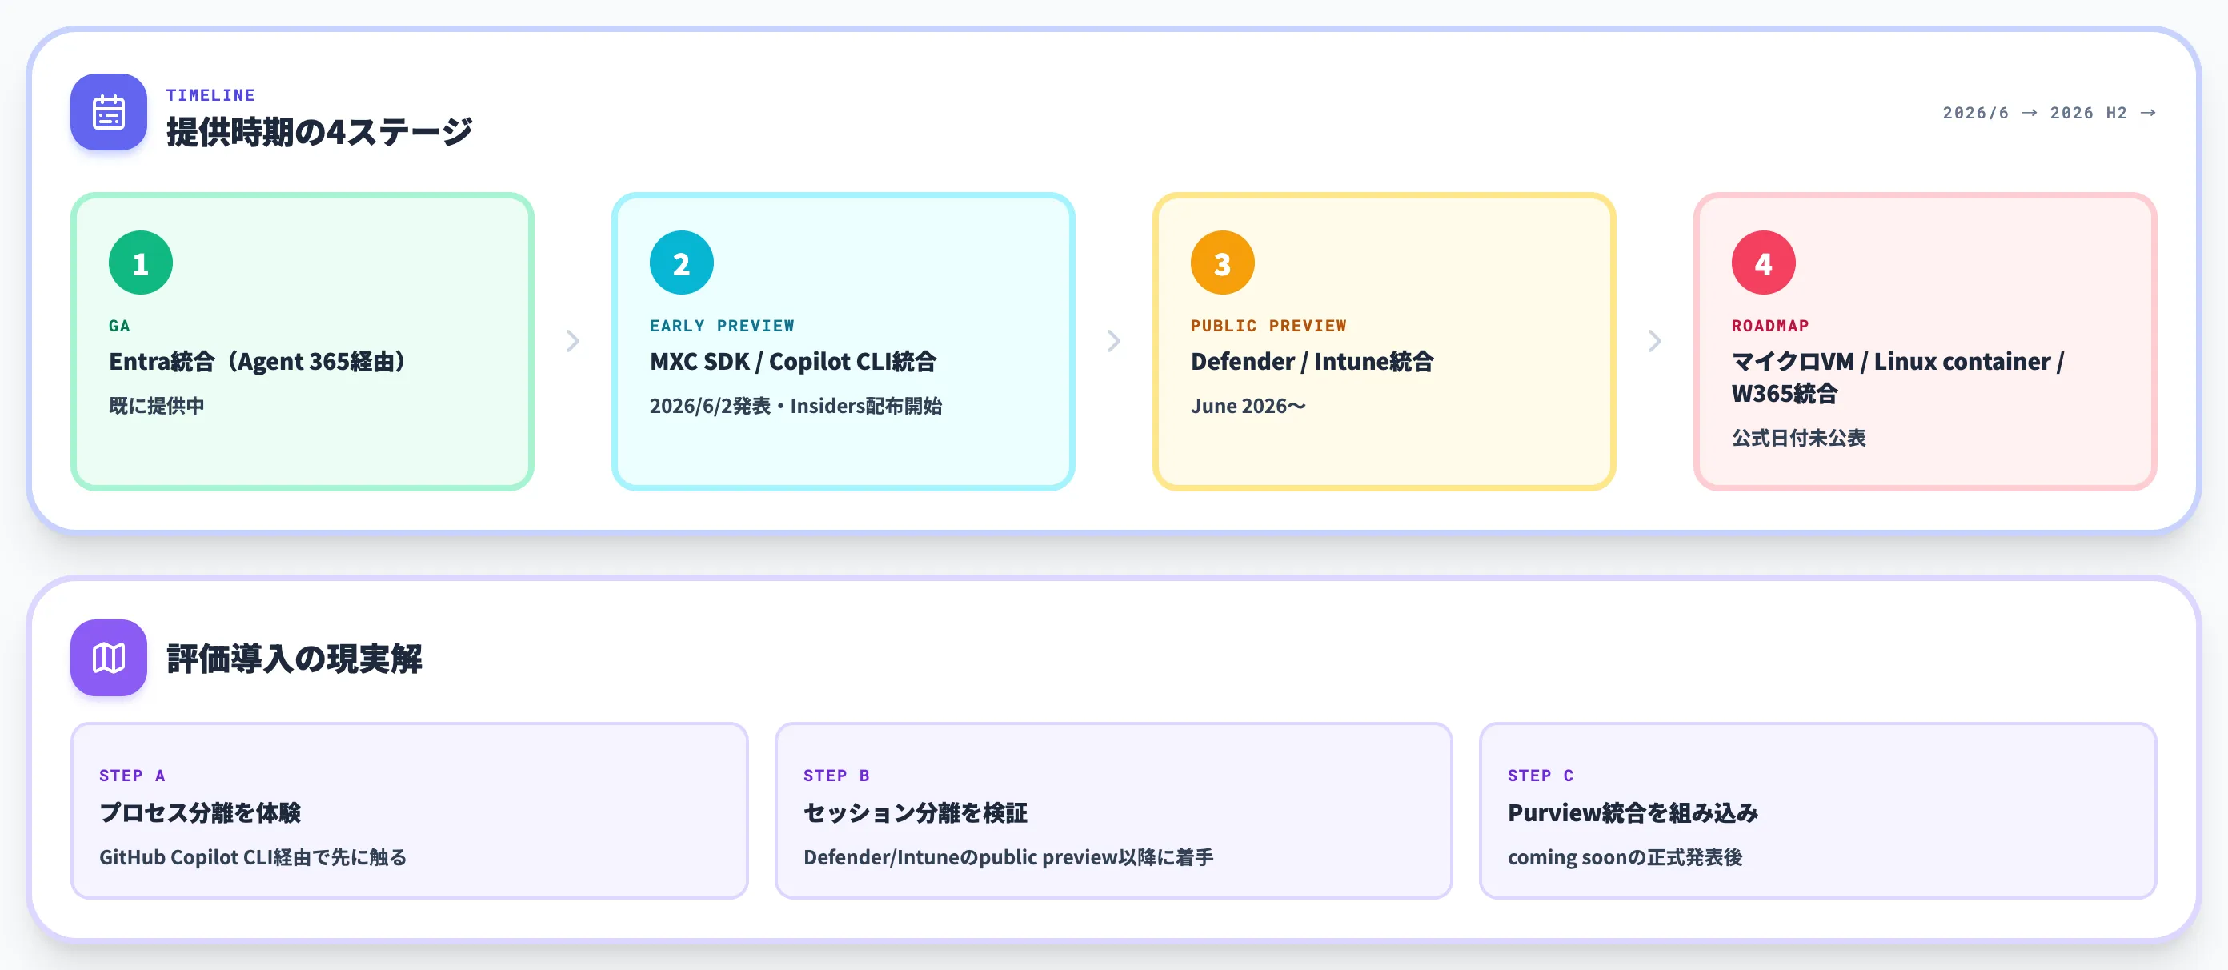Viewport: 2228px width, 970px height.
Task: Select the セッション分離を検証 card title
Action: coord(915,813)
